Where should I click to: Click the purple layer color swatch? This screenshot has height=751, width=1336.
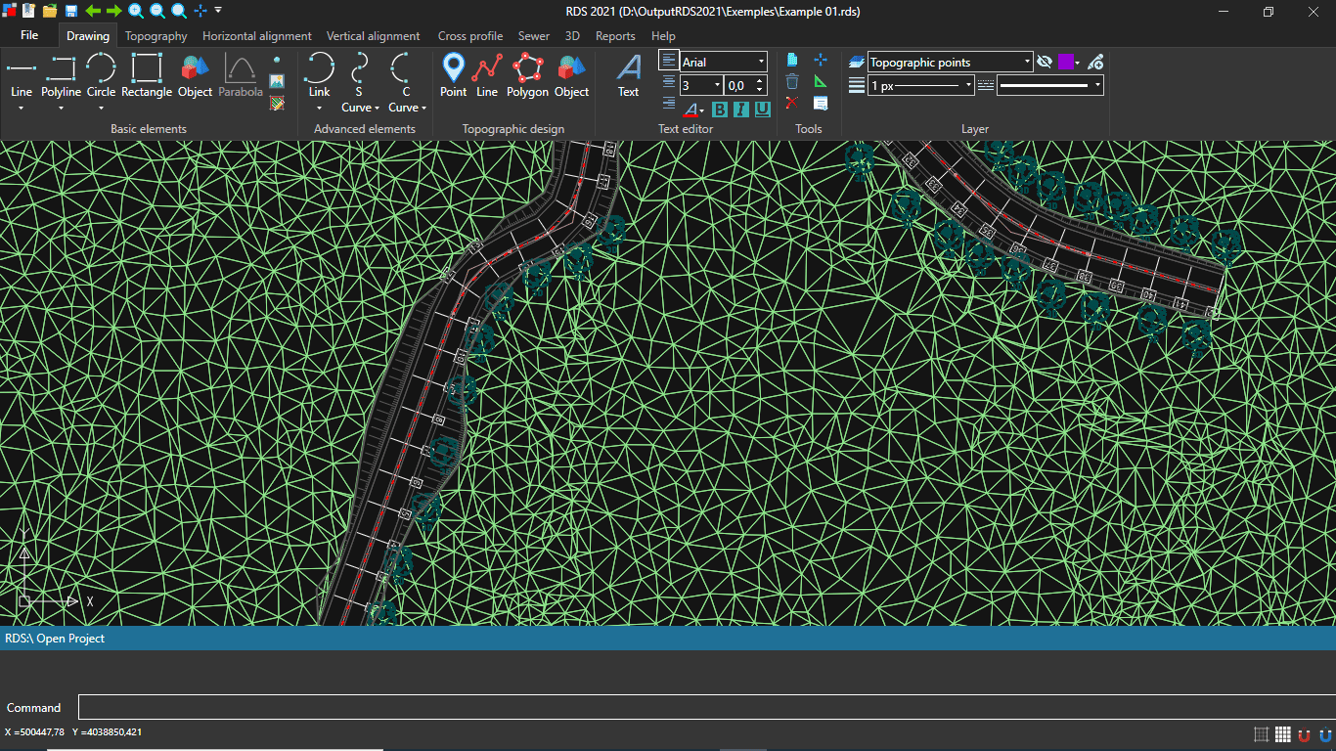1065,61
